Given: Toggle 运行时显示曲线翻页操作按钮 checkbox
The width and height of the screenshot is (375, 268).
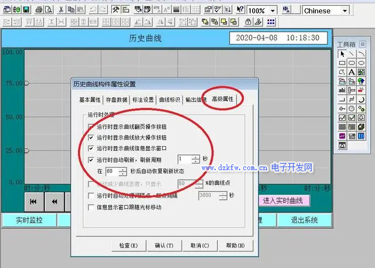Looking at the screenshot, I should point(90,127).
